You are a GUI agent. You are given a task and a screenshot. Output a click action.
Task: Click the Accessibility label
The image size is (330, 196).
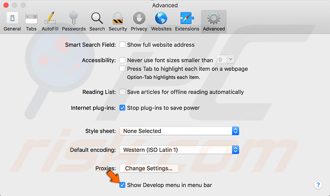[x=99, y=60]
